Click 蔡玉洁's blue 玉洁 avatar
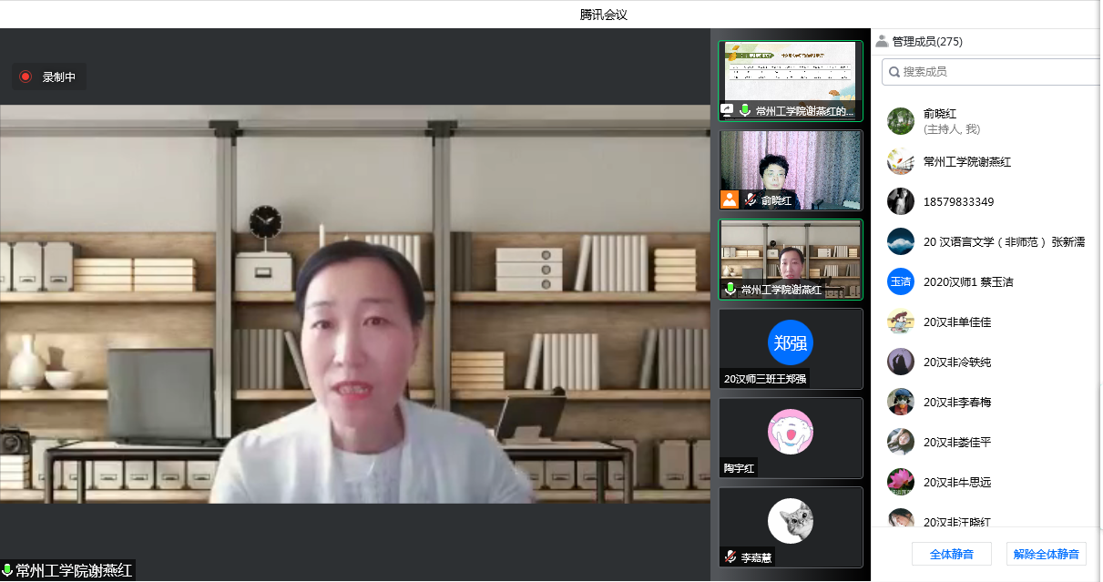1103x582 pixels. coord(900,281)
